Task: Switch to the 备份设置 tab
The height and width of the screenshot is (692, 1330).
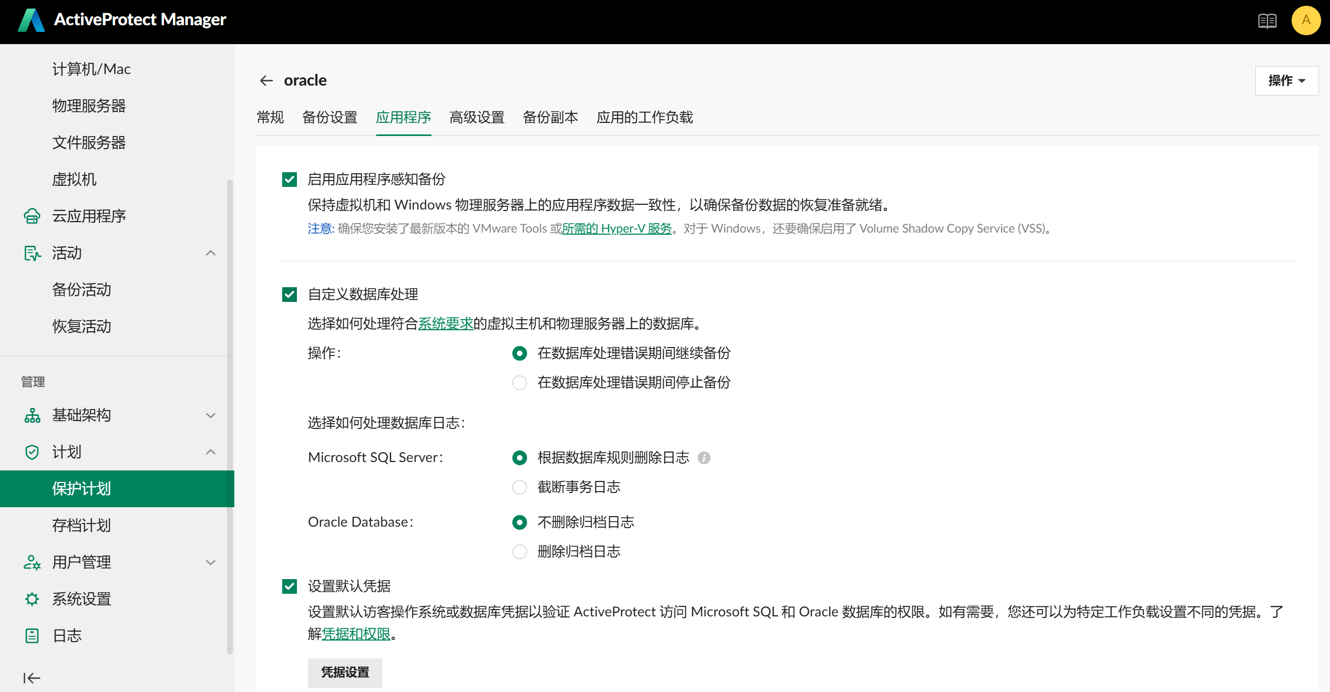Action: point(330,118)
